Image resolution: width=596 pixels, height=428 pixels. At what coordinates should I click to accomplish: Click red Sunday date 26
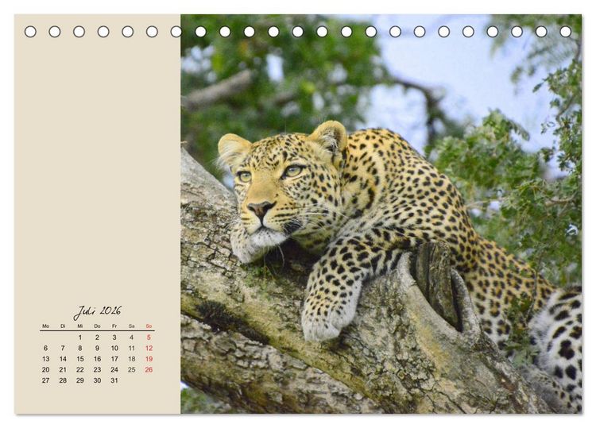pos(149,369)
